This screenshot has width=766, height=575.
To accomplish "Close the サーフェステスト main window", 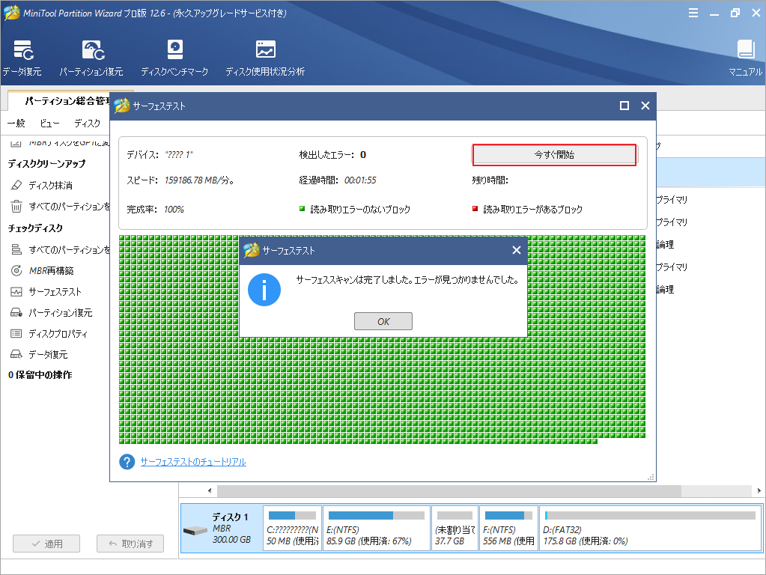I will click(645, 106).
